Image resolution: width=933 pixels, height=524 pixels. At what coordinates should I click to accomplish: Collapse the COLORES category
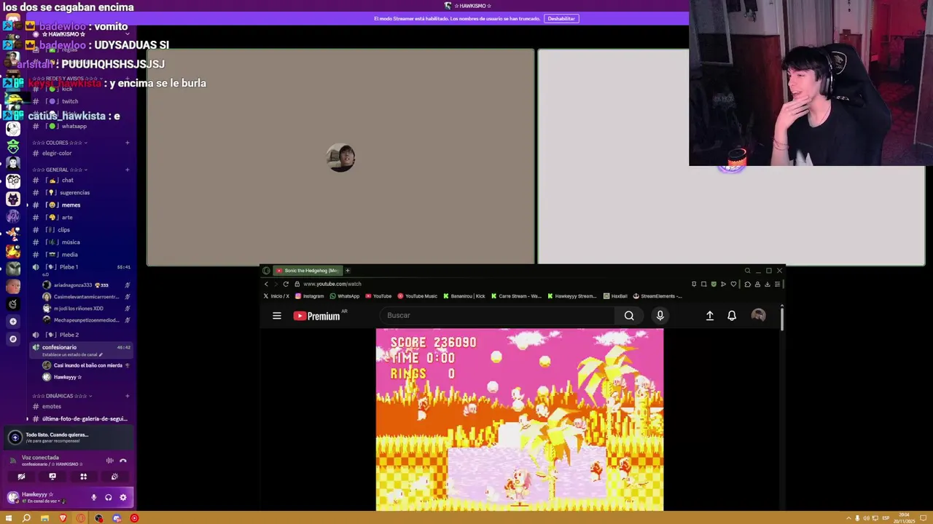[61, 143]
